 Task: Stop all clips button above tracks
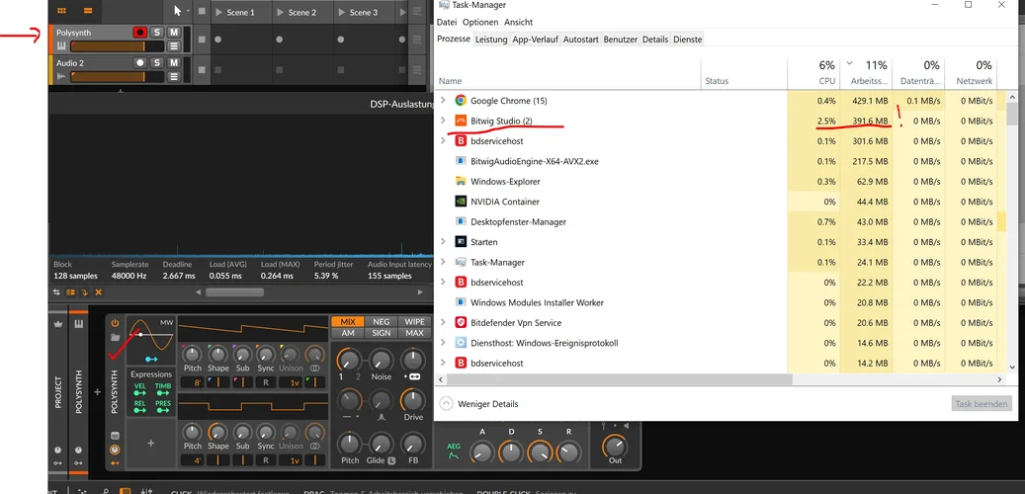pyautogui.click(x=202, y=12)
